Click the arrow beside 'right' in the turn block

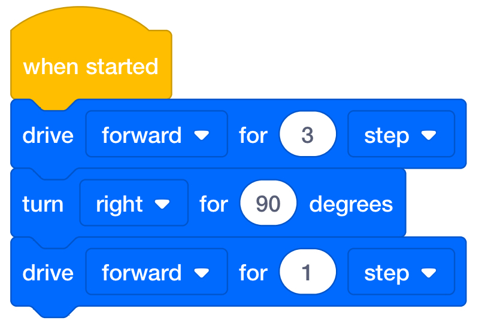click(x=162, y=204)
